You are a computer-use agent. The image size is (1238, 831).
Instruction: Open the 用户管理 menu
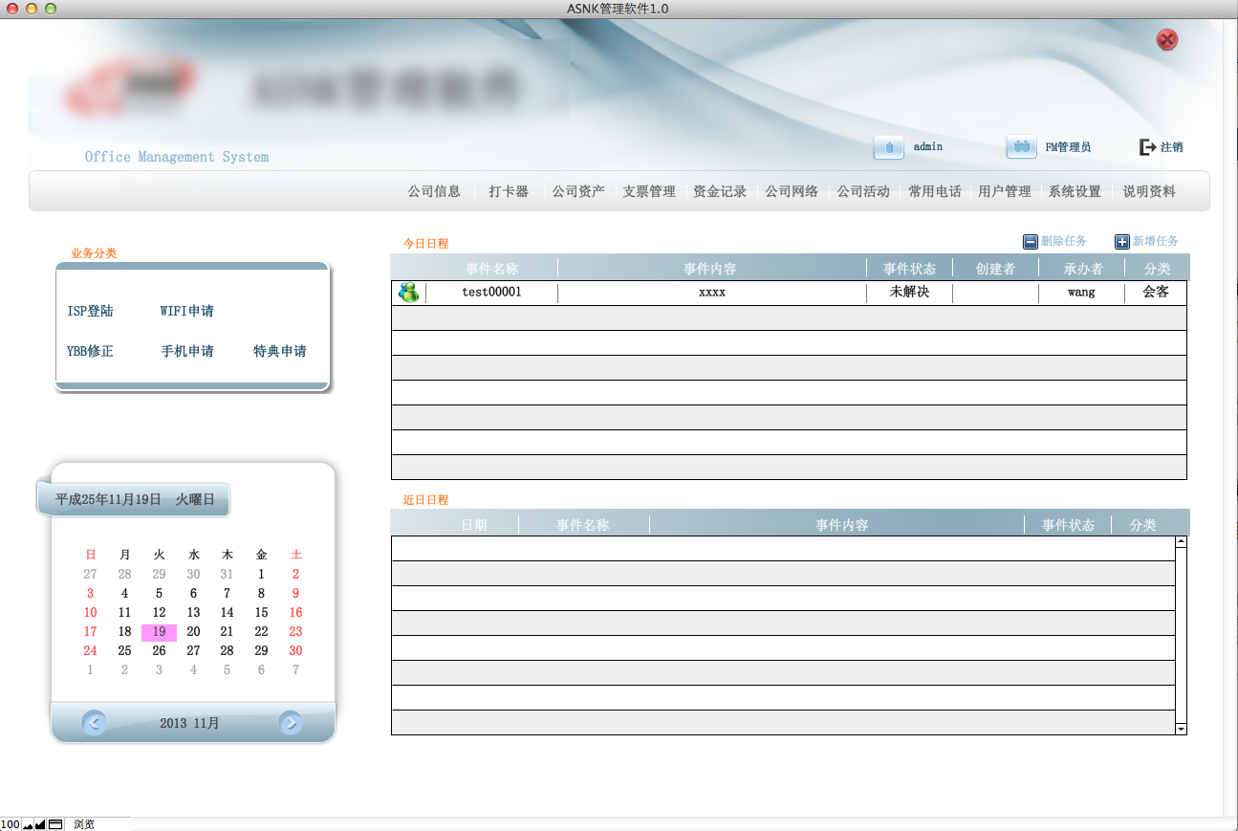click(x=1005, y=191)
